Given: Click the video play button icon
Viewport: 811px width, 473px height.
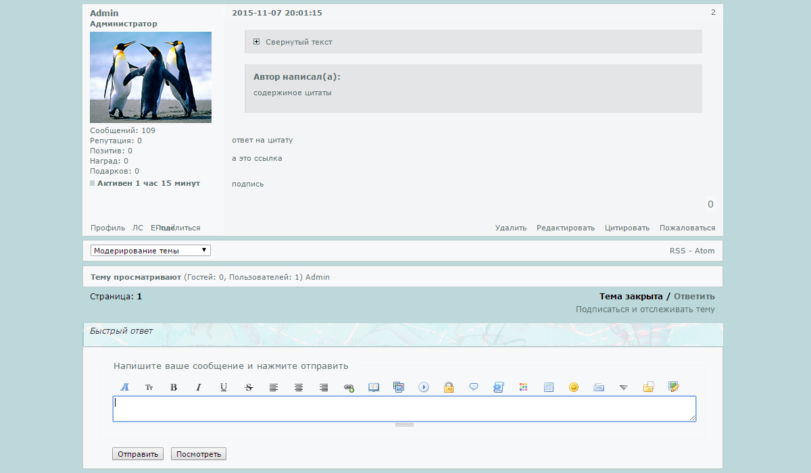Looking at the screenshot, I should coord(424,387).
